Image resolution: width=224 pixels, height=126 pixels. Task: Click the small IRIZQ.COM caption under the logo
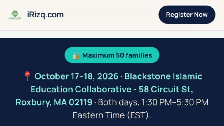[x=15, y=18]
